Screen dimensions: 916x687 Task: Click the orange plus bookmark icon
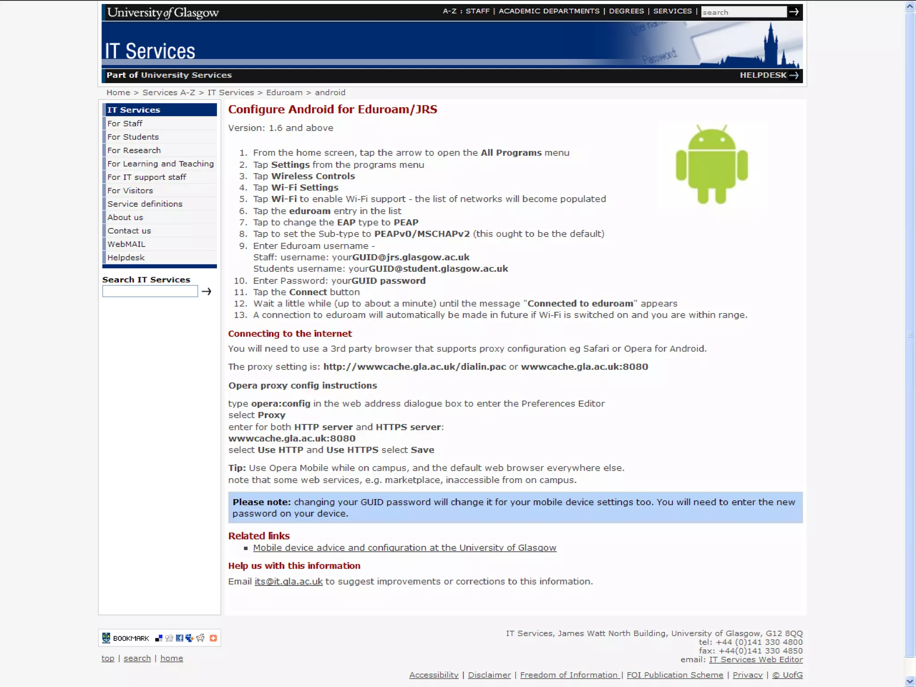click(213, 638)
